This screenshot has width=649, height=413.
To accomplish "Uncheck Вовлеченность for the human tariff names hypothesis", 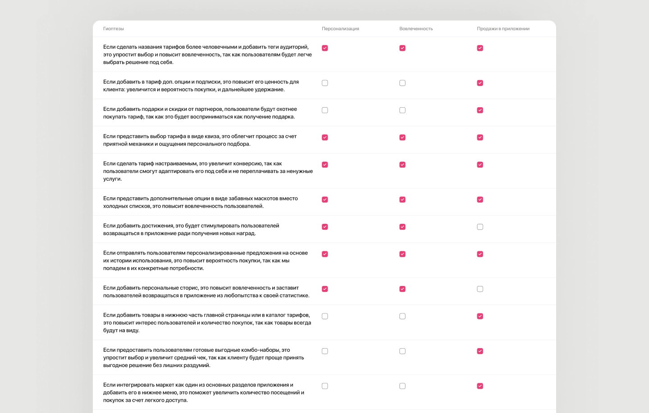I will 402,48.
